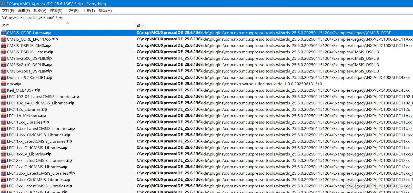Select the file name LPC11Exx_Libraries.zip
The image size is (413, 193).
coord(28,122)
